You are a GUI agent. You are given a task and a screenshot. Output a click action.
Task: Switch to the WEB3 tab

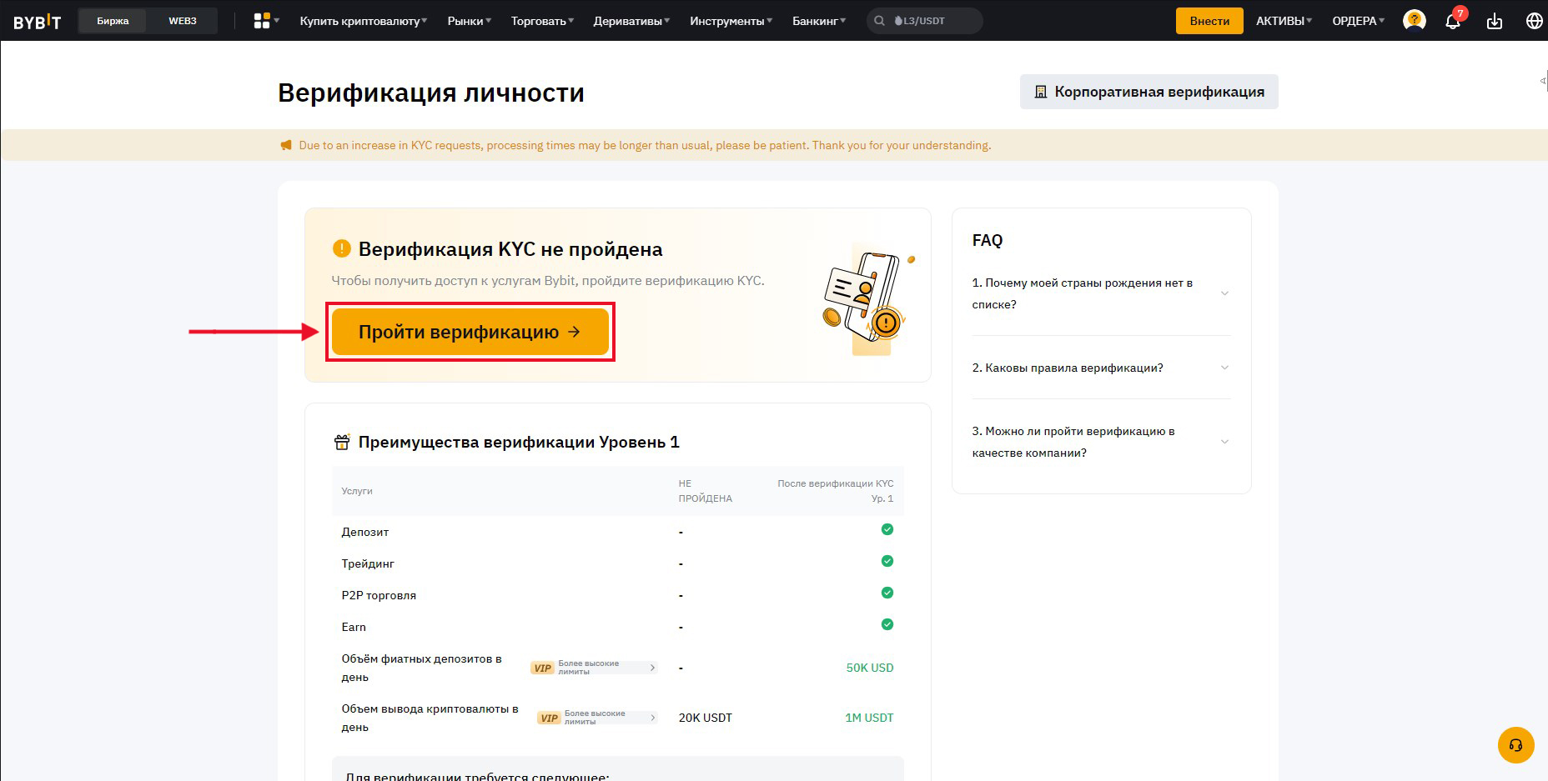tap(183, 21)
